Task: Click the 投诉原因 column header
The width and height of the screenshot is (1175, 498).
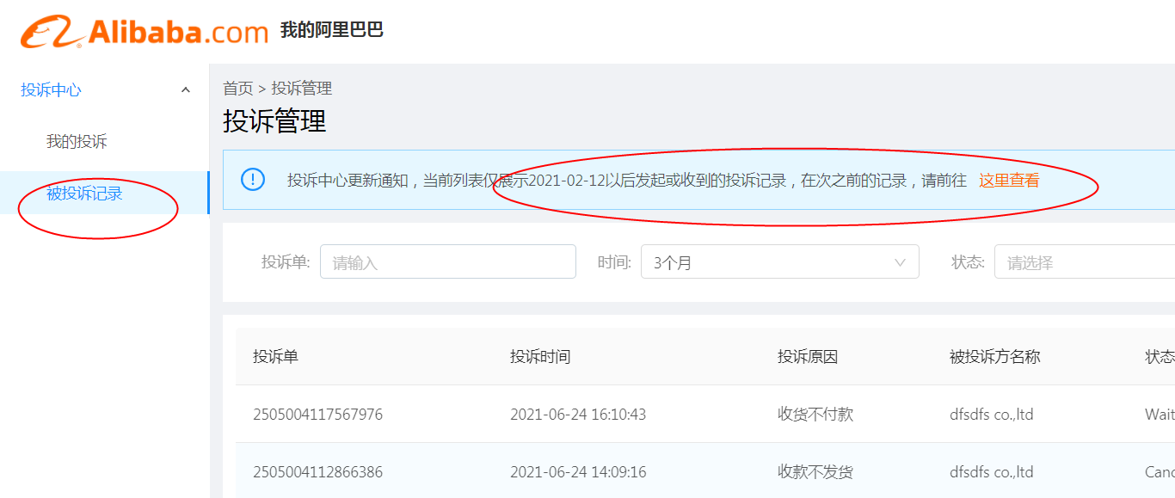Action: (x=807, y=356)
